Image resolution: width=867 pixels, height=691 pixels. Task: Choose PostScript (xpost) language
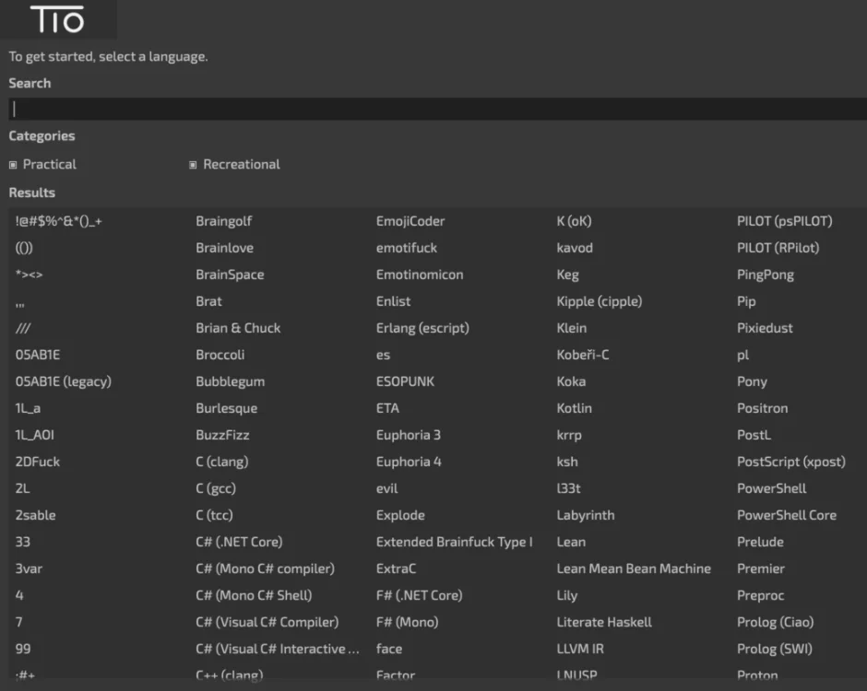click(790, 462)
